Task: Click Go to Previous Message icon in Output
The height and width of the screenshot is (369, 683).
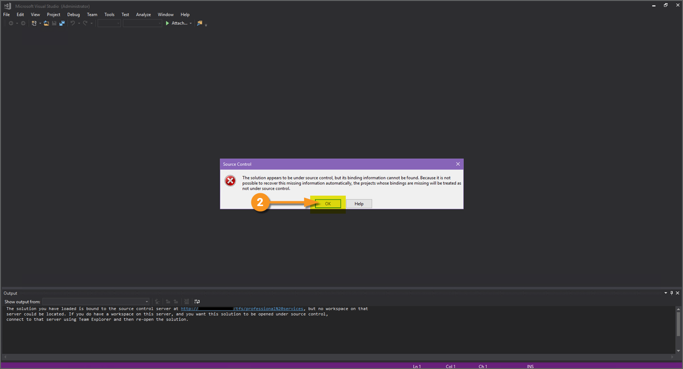Action: (x=168, y=301)
